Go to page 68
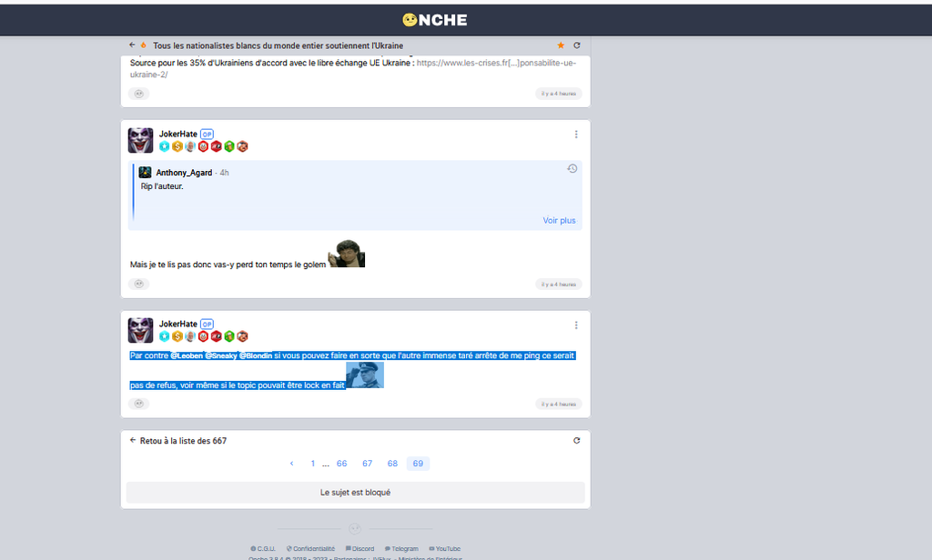The height and width of the screenshot is (560, 932). [x=392, y=464]
